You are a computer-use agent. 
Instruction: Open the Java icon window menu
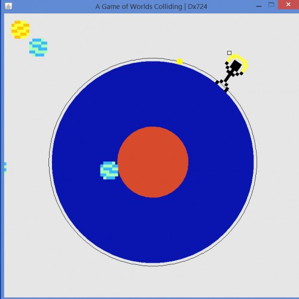point(8,6)
